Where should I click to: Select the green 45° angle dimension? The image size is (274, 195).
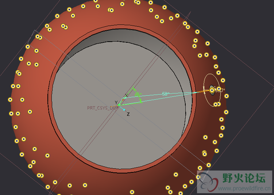pos(138,95)
